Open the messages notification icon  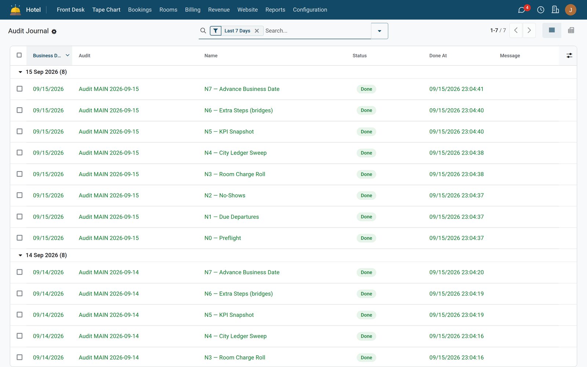(x=521, y=10)
